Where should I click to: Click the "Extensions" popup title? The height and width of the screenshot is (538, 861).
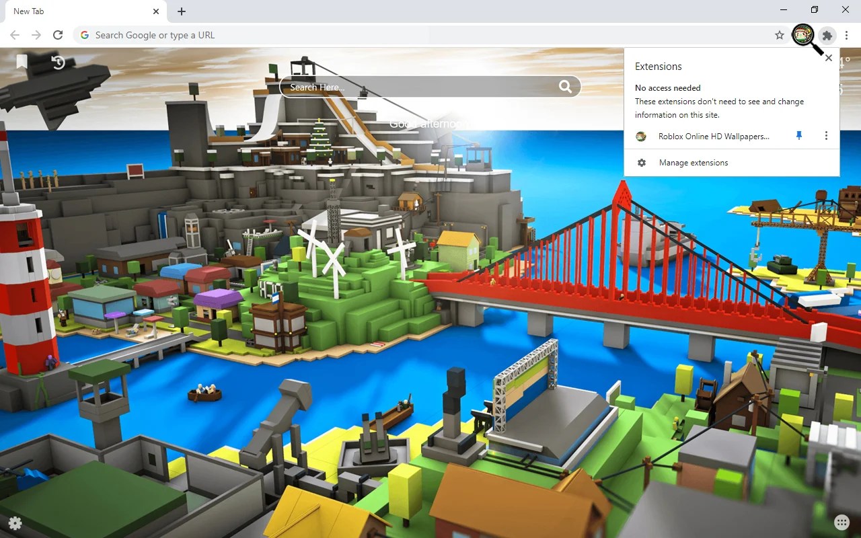659,67
